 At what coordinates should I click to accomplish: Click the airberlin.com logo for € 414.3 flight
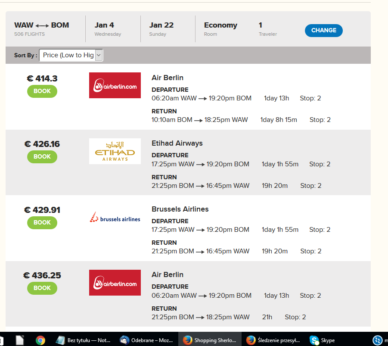pyautogui.click(x=115, y=85)
